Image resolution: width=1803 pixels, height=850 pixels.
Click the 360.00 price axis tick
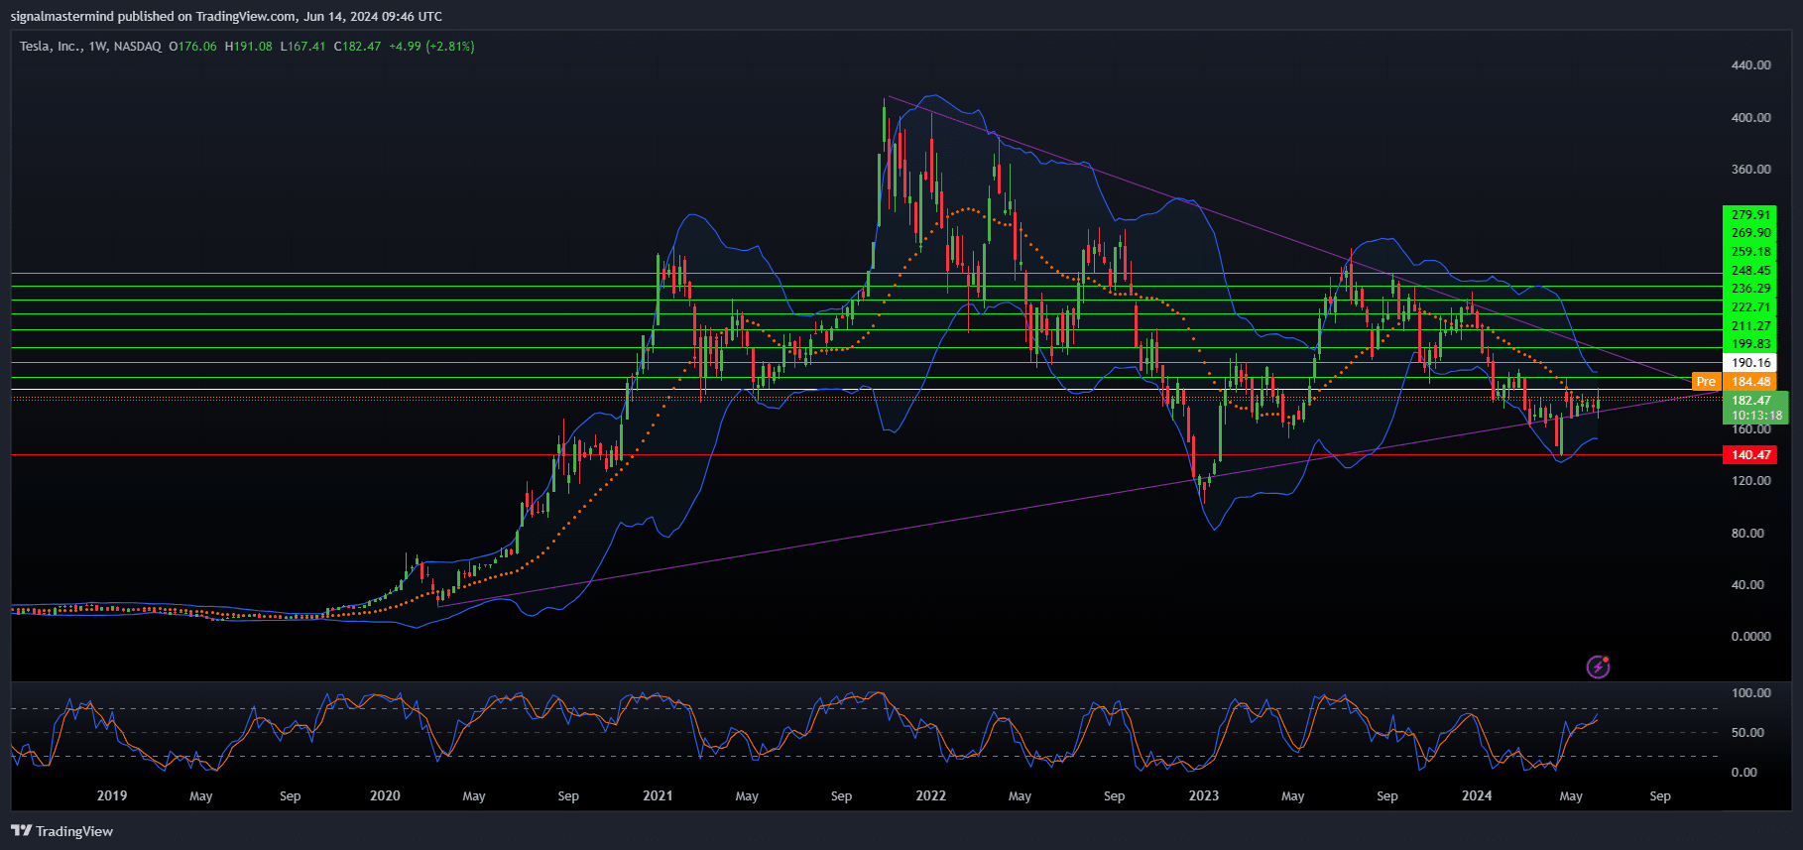click(1750, 170)
